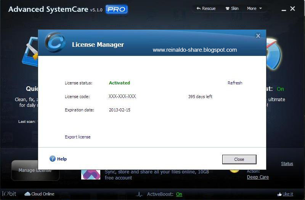Open Help in License Manager
This screenshot has height=200, width=305.
62,159
